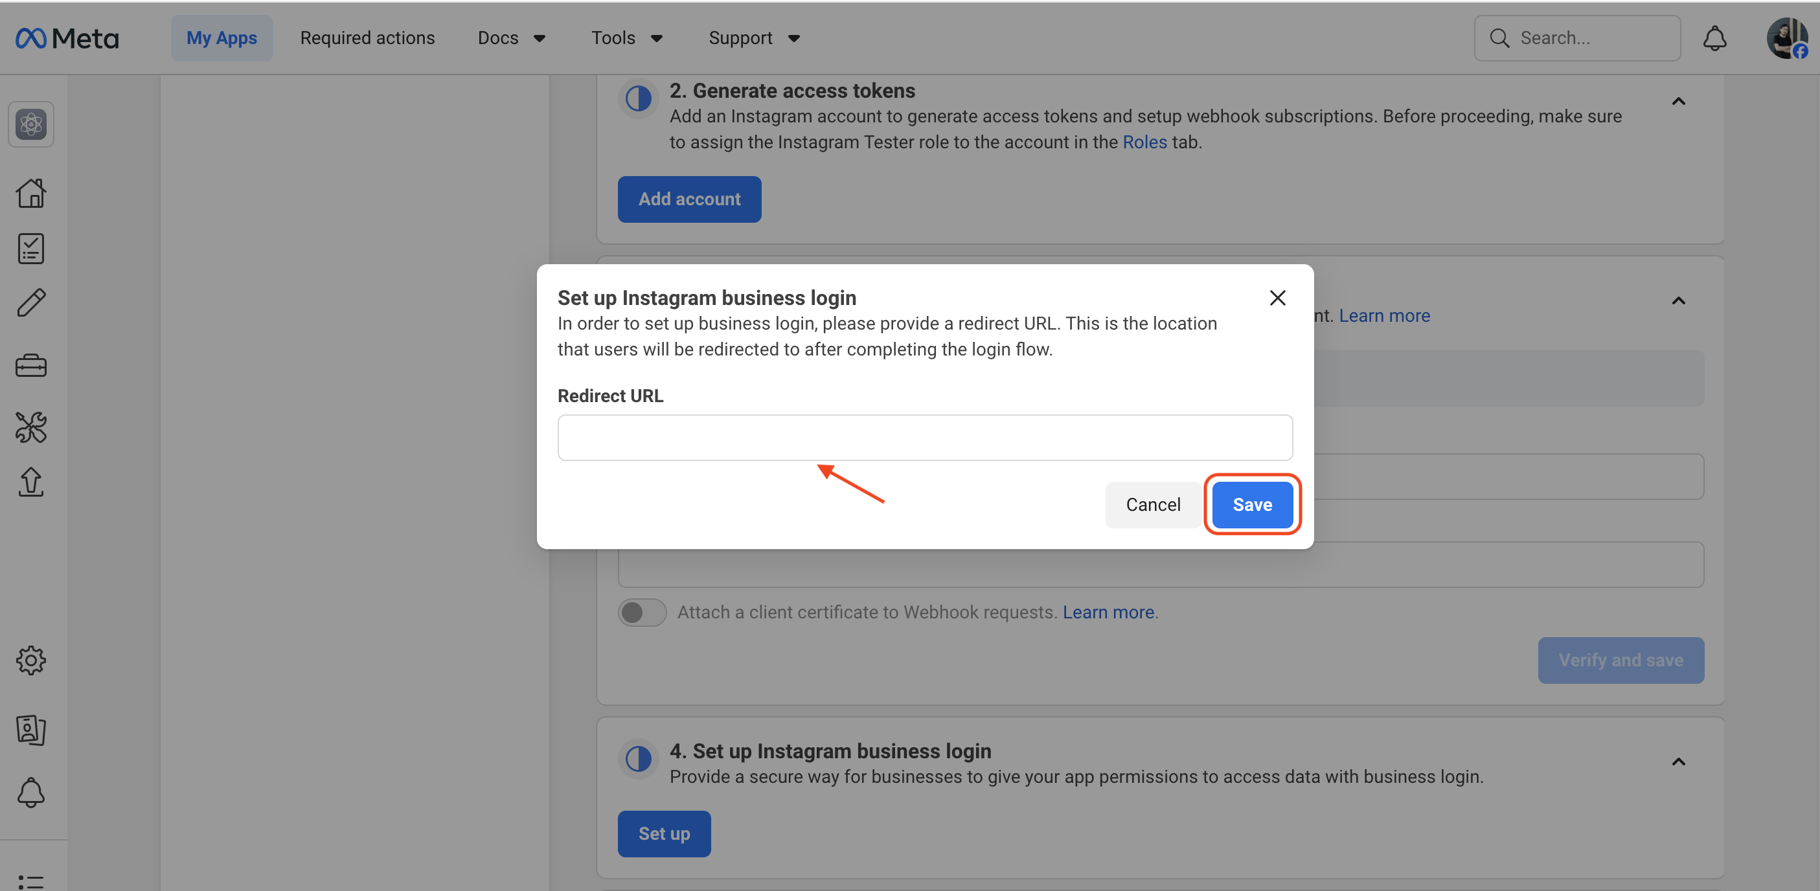Expand the Docs dropdown menu
1820x891 pixels.
pos(512,38)
